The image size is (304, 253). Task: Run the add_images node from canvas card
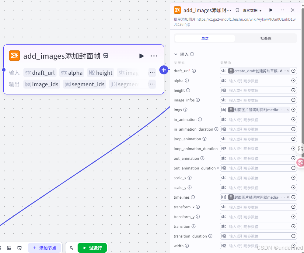(142, 56)
